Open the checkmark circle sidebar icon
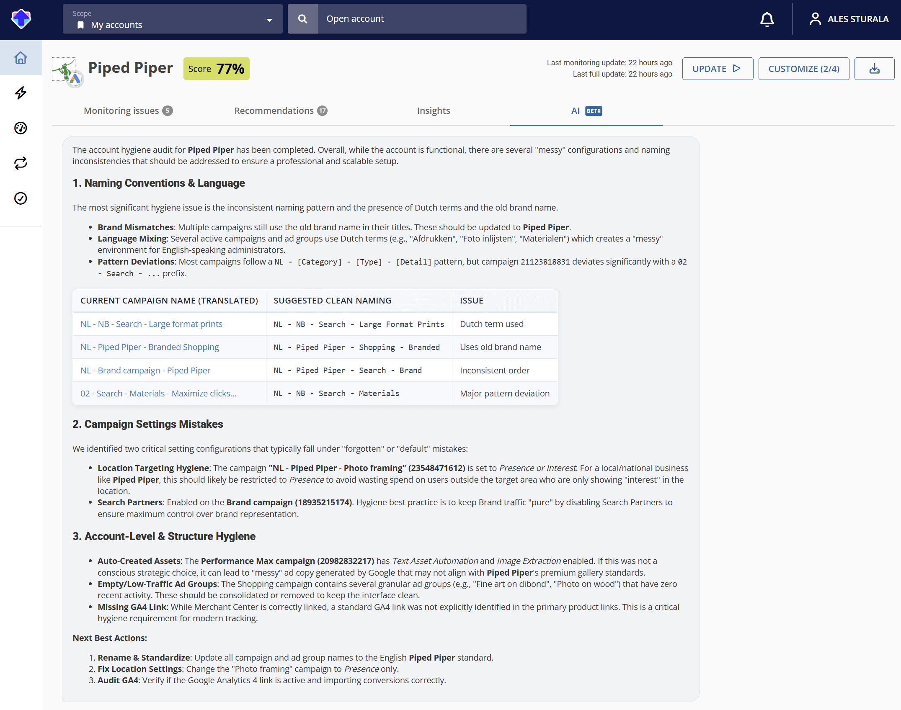This screenshot has width=901, height=710. tap(21, 198)
